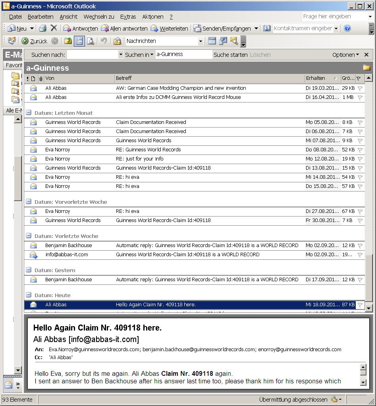Flag the Eva Norroy 'just for your info' email
The image size is (376, 406).
[360, 159]
